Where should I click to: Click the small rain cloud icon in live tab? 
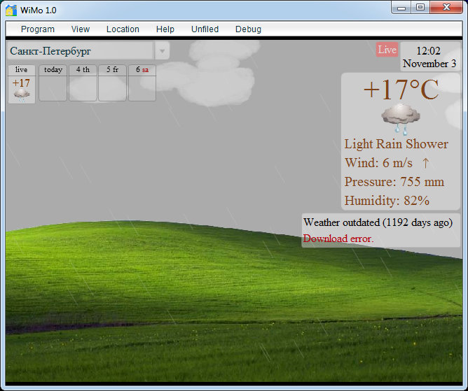22,95
